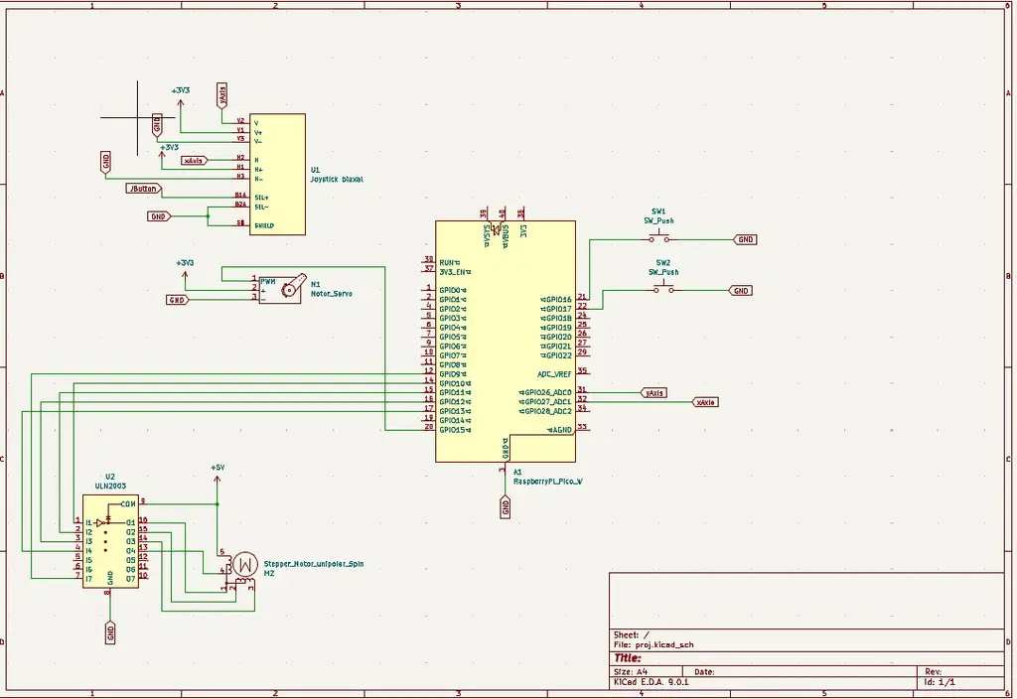Click the 'ULN2003' value text

[x=111, y=486]
